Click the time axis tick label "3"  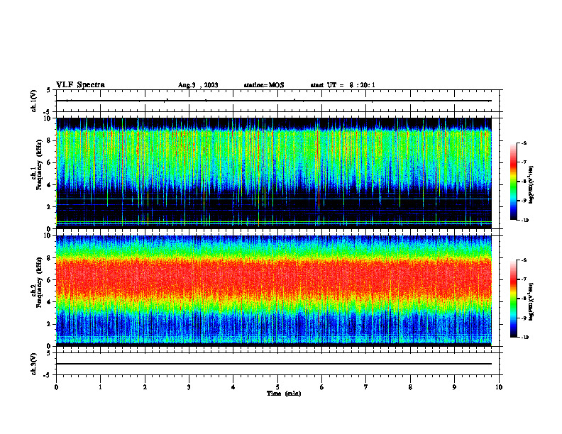pos(189,387)
